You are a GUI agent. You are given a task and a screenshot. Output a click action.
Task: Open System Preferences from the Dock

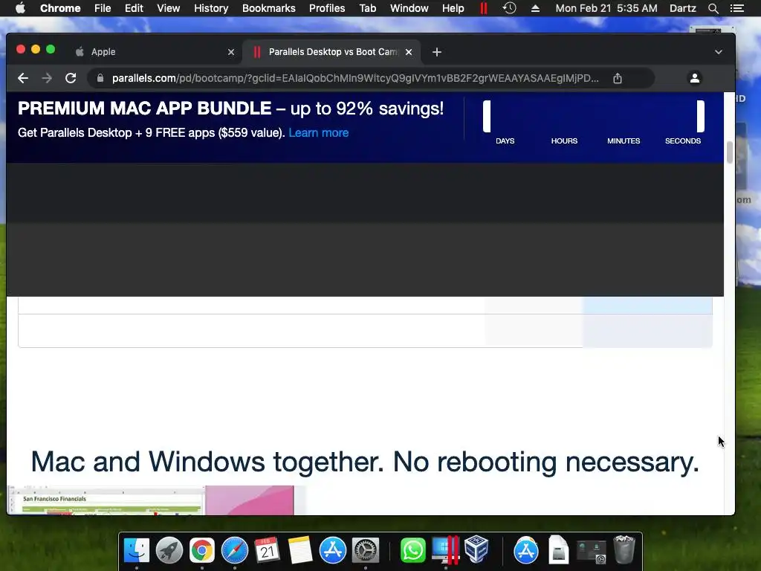(365, 550)
